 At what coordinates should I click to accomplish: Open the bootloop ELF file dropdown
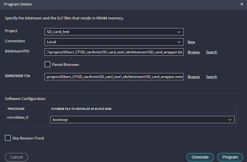click(x=142, y=120)
